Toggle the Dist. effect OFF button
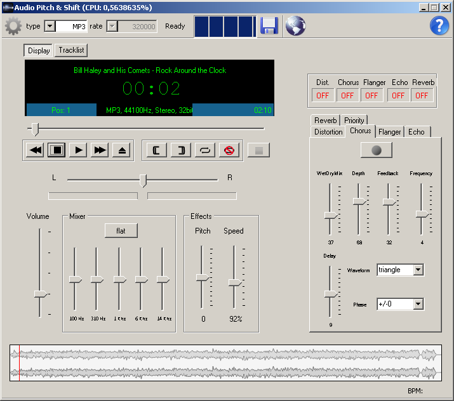Viewport: 454px width, 401px height. pos(323,95)
